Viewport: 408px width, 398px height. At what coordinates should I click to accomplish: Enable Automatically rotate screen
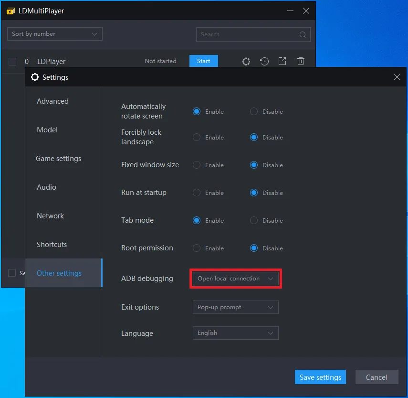pos(197,111)
